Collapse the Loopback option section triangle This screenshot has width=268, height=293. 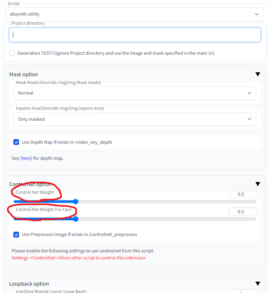[x=258, y=284]
